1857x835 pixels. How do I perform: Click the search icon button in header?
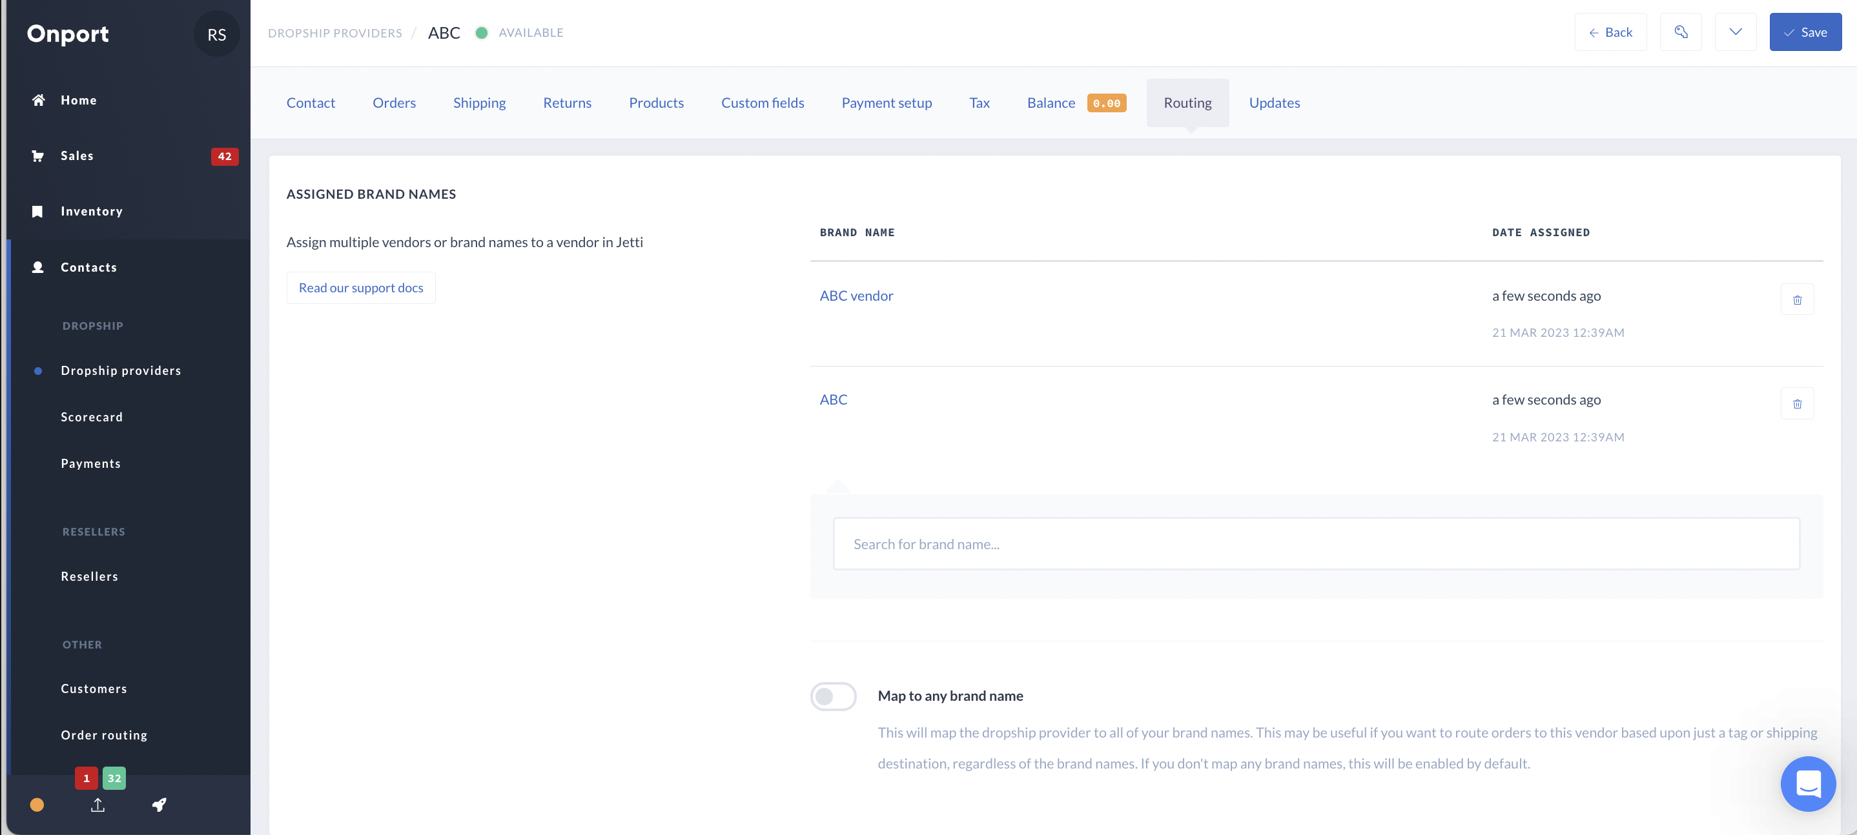pyautogui.click(x=1680, y=32)
